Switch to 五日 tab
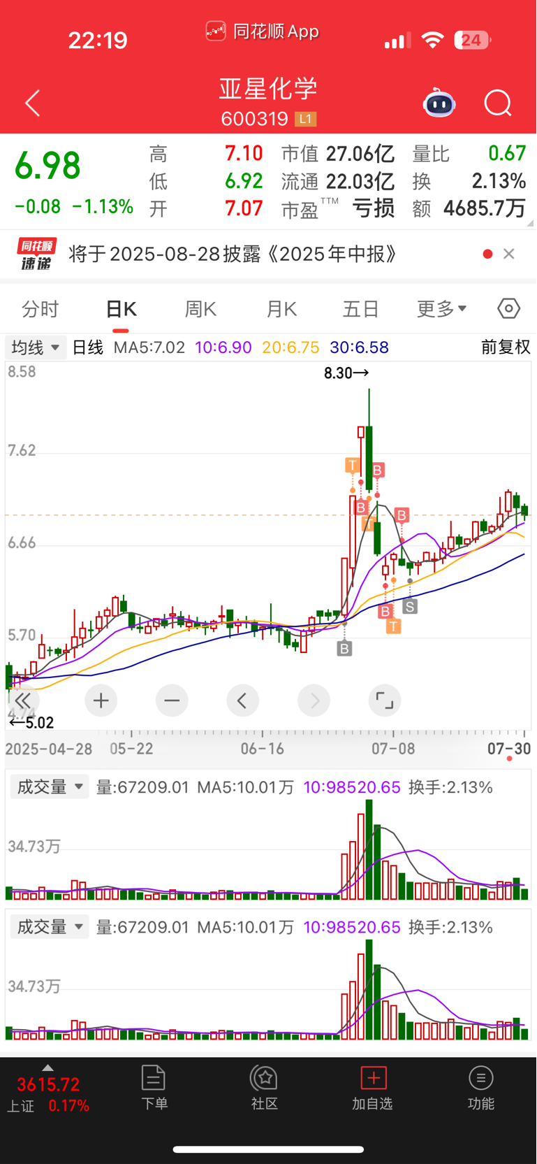 (361, 309)
